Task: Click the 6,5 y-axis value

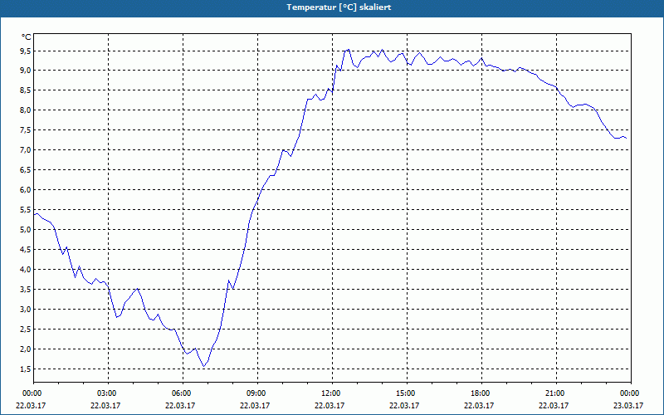Action: point(26,170)
